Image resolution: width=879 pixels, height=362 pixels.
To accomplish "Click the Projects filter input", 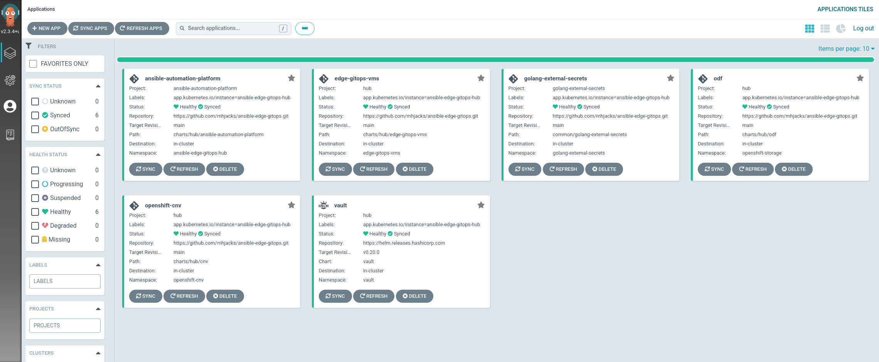I will (x=65, y=325).
